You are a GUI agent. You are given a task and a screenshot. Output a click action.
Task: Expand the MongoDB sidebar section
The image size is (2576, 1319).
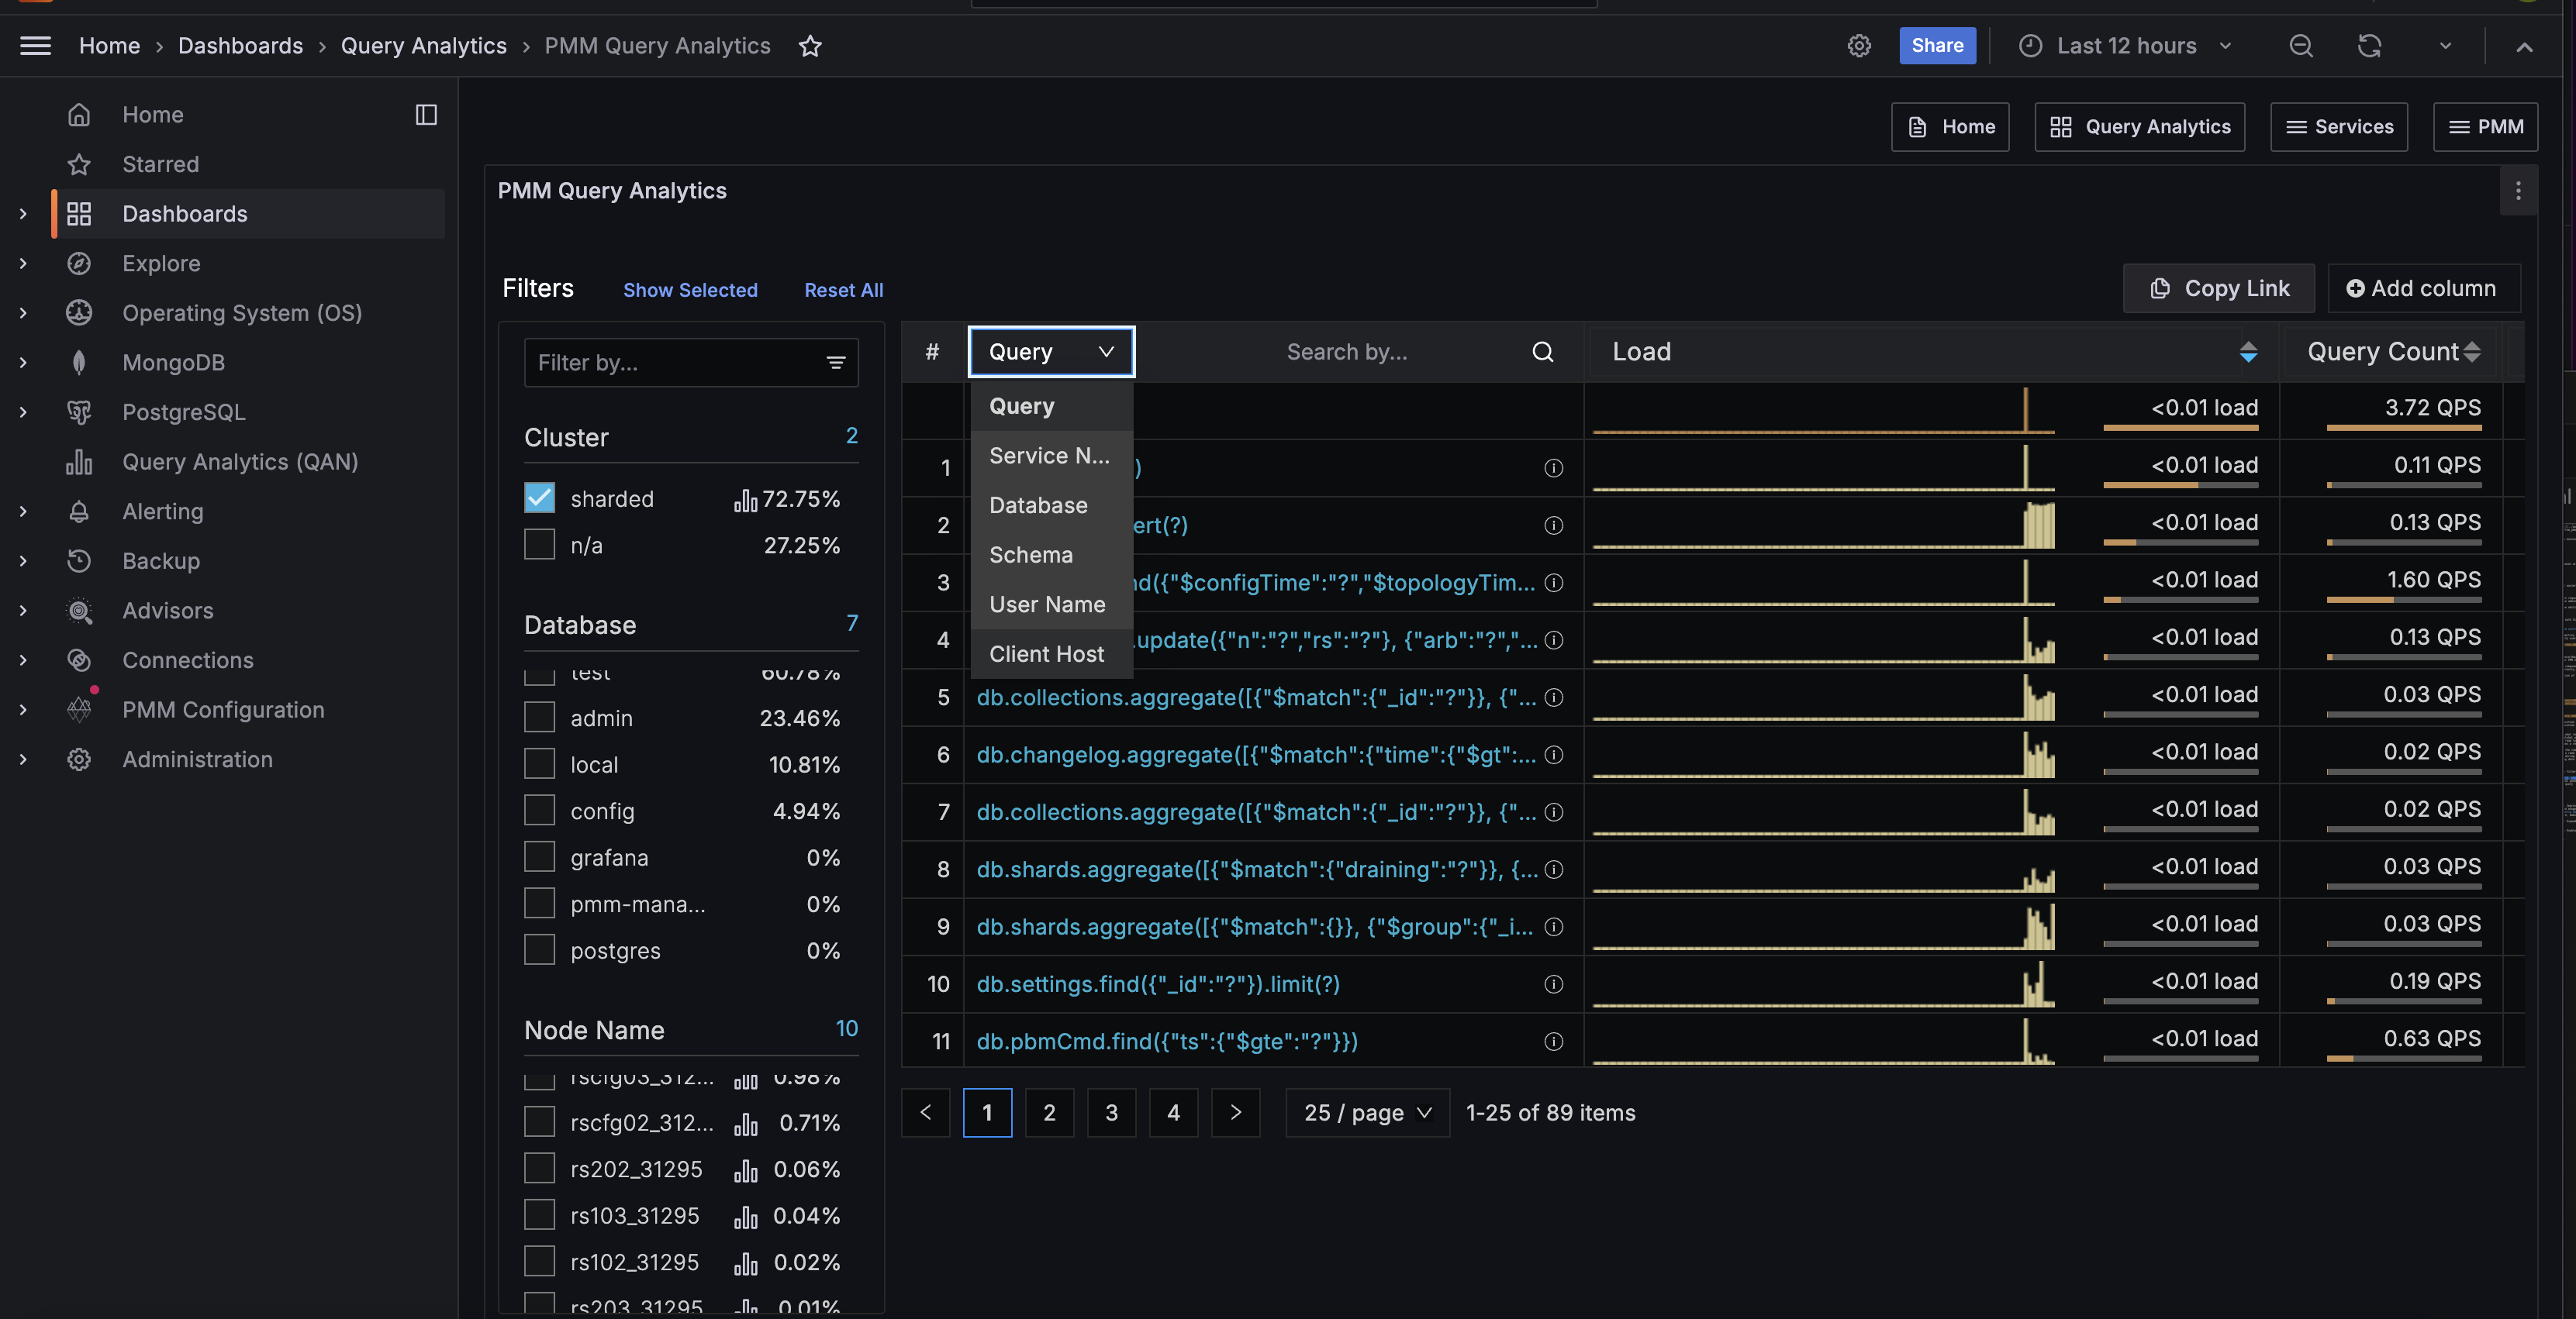[x=23, y=363]
